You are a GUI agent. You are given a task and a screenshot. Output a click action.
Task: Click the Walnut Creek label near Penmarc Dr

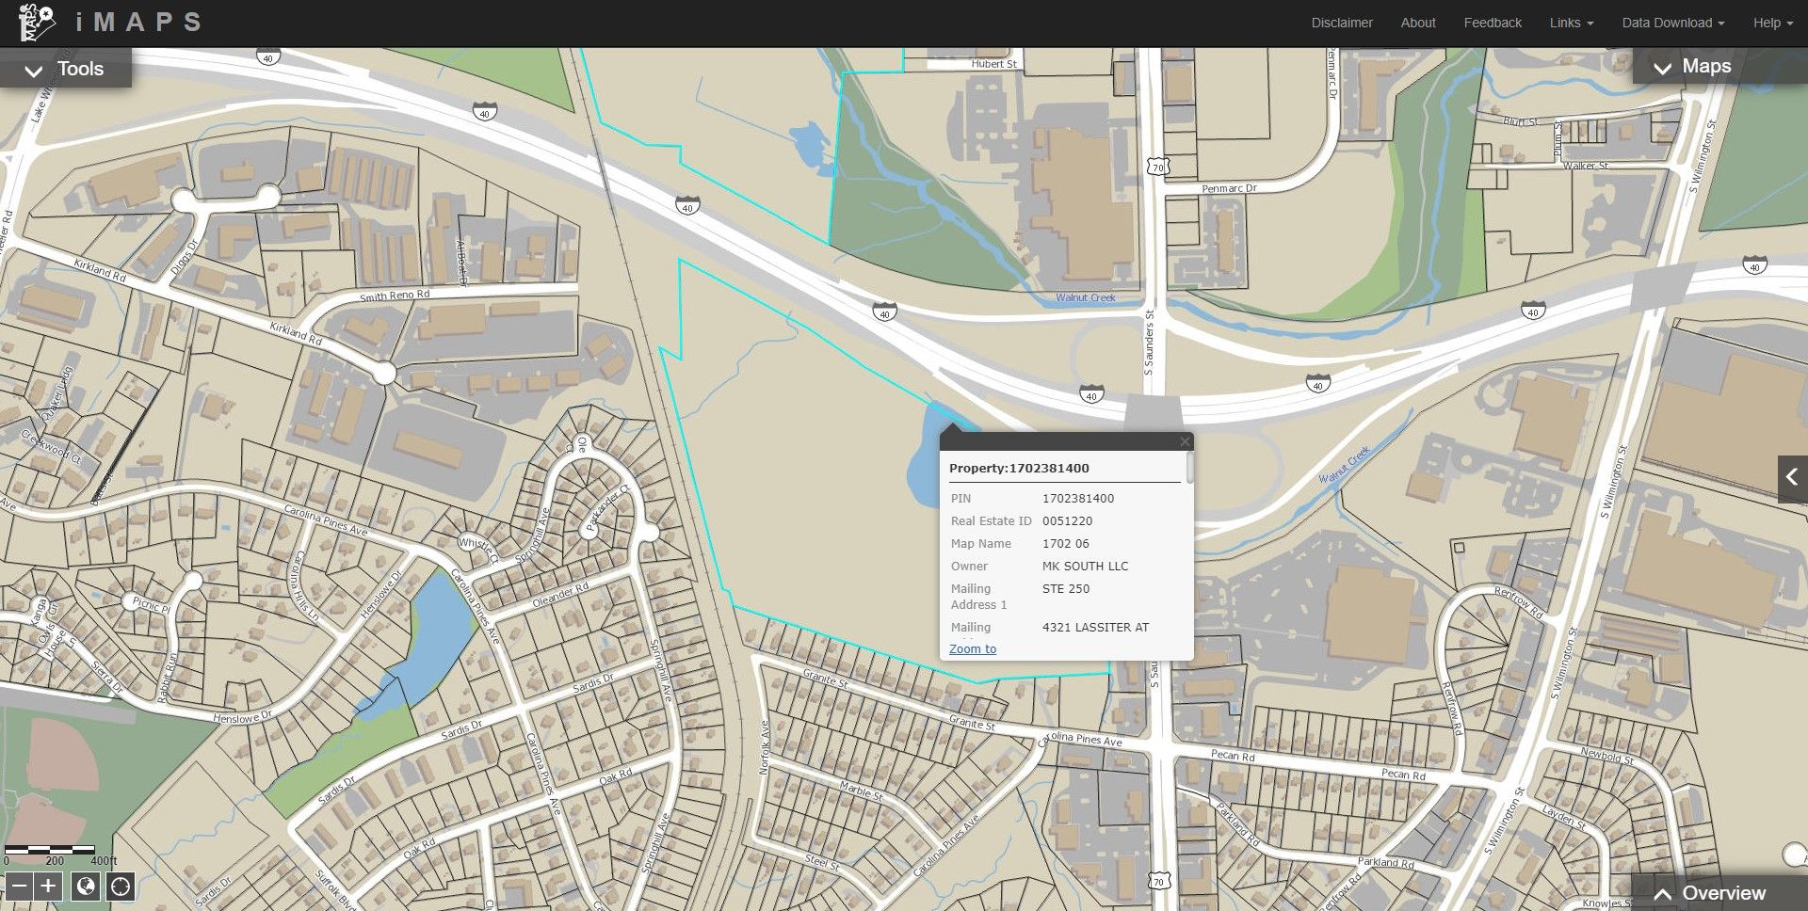tap(1085, 297)
